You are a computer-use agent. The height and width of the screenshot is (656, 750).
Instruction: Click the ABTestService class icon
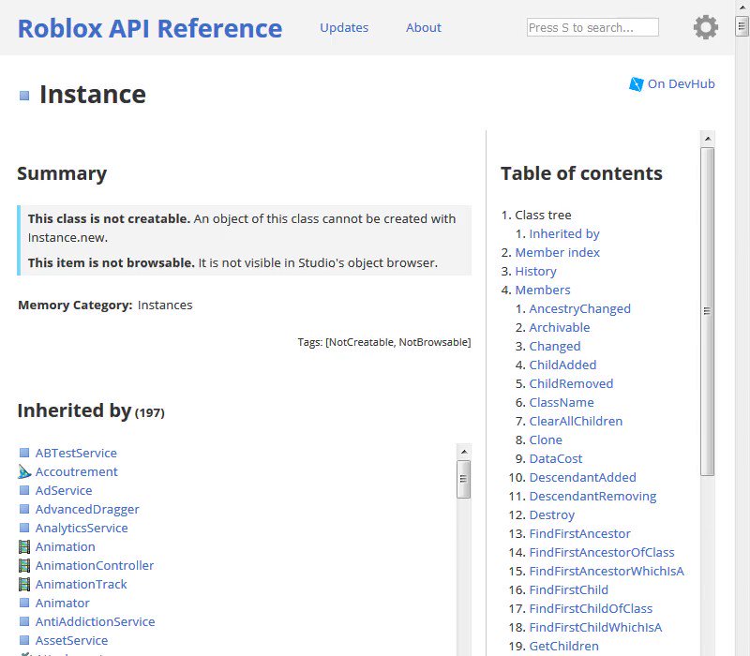click(24, 453)
